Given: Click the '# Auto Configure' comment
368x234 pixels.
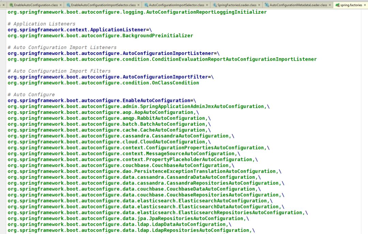Looking at the screenshot, I should [x=31, y=94].
